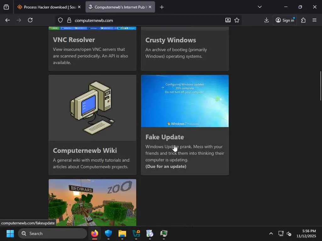Show hidden system tray icons
Viewport: 322px width, 241px height.
click(271, 233)
